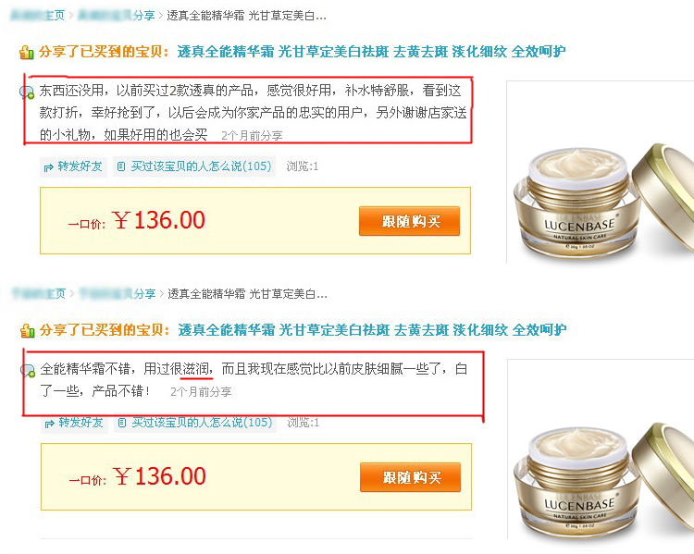The width and height of the screenshot is (694, 554).
Task: Open second product title link 透真全能精华霜
Action: (372, 329)
